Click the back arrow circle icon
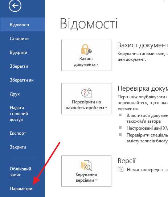 pyautogui.click(x=15, y=5)
